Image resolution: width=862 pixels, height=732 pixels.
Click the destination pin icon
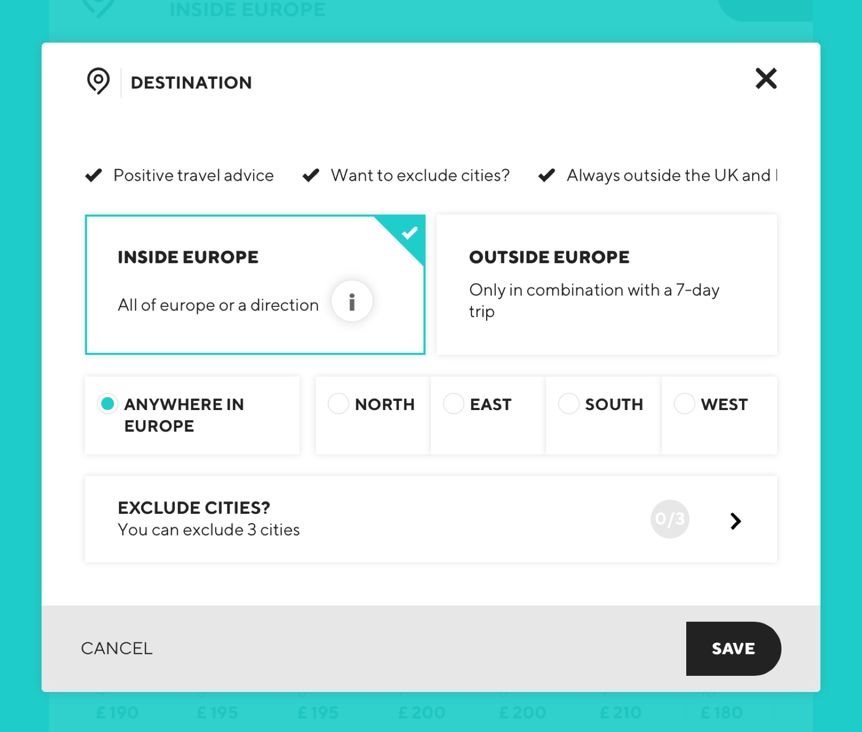pos(98,82)
